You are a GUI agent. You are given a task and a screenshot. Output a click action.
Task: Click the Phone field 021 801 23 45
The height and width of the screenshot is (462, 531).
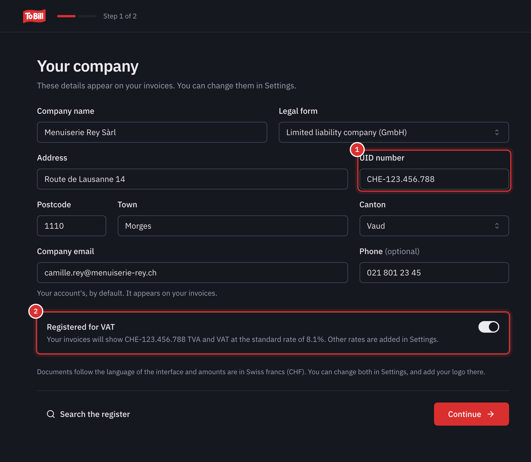pyautogui.click(x=434, y=273)
